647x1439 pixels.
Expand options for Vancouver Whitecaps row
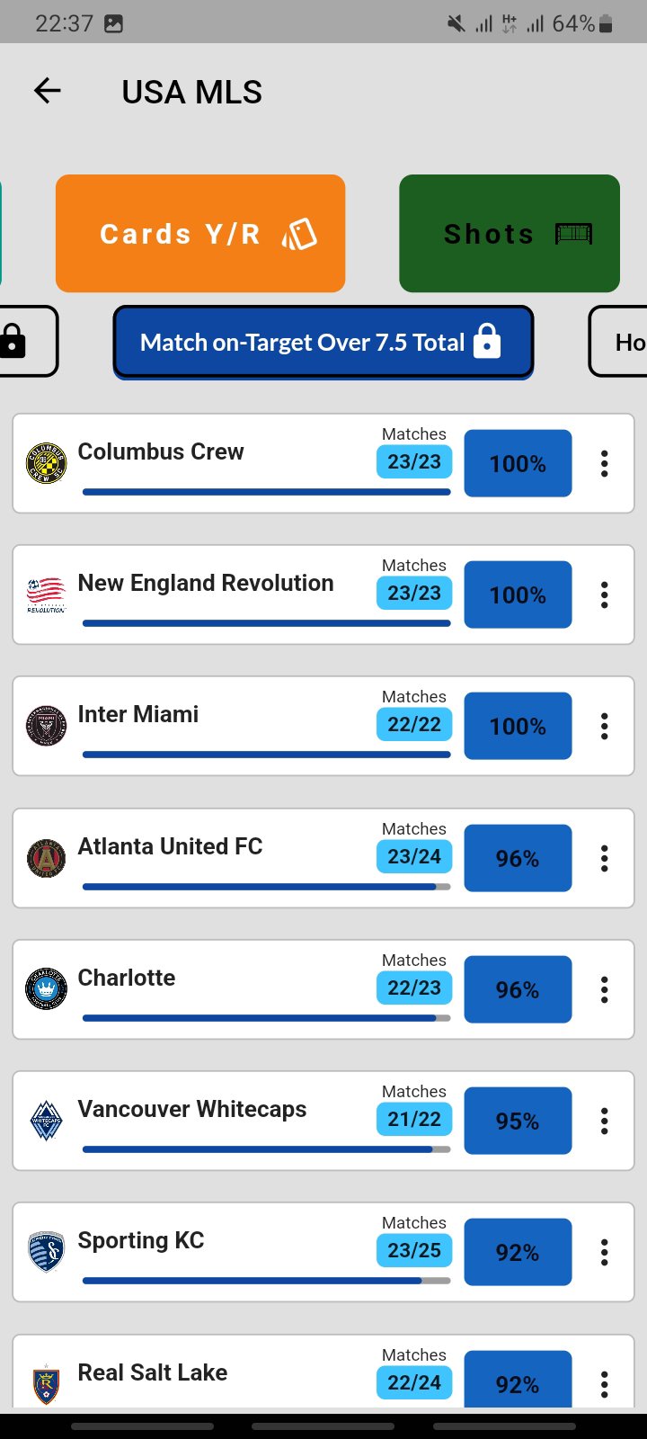(x=605, y=1121)
